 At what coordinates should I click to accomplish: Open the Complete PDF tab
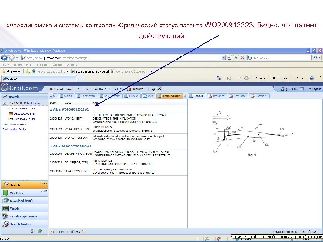point(260,96)
